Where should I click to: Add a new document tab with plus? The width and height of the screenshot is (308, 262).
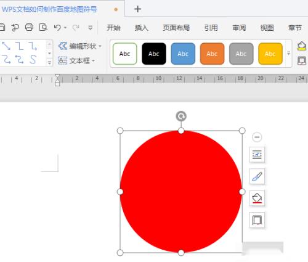[137, 9]
